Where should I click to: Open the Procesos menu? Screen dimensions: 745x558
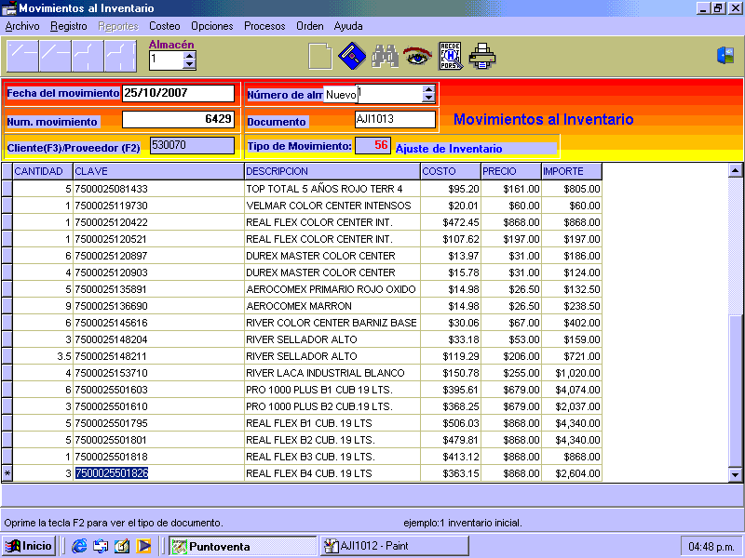point(264,26)
